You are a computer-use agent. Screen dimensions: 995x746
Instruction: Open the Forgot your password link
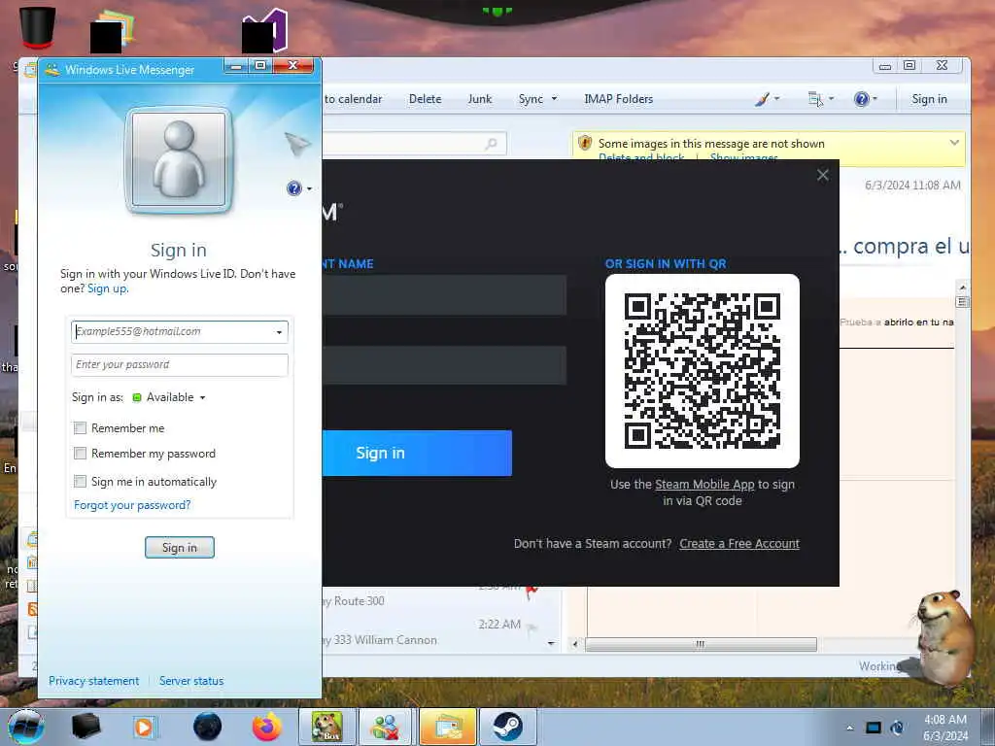click(x=132, y=505)
